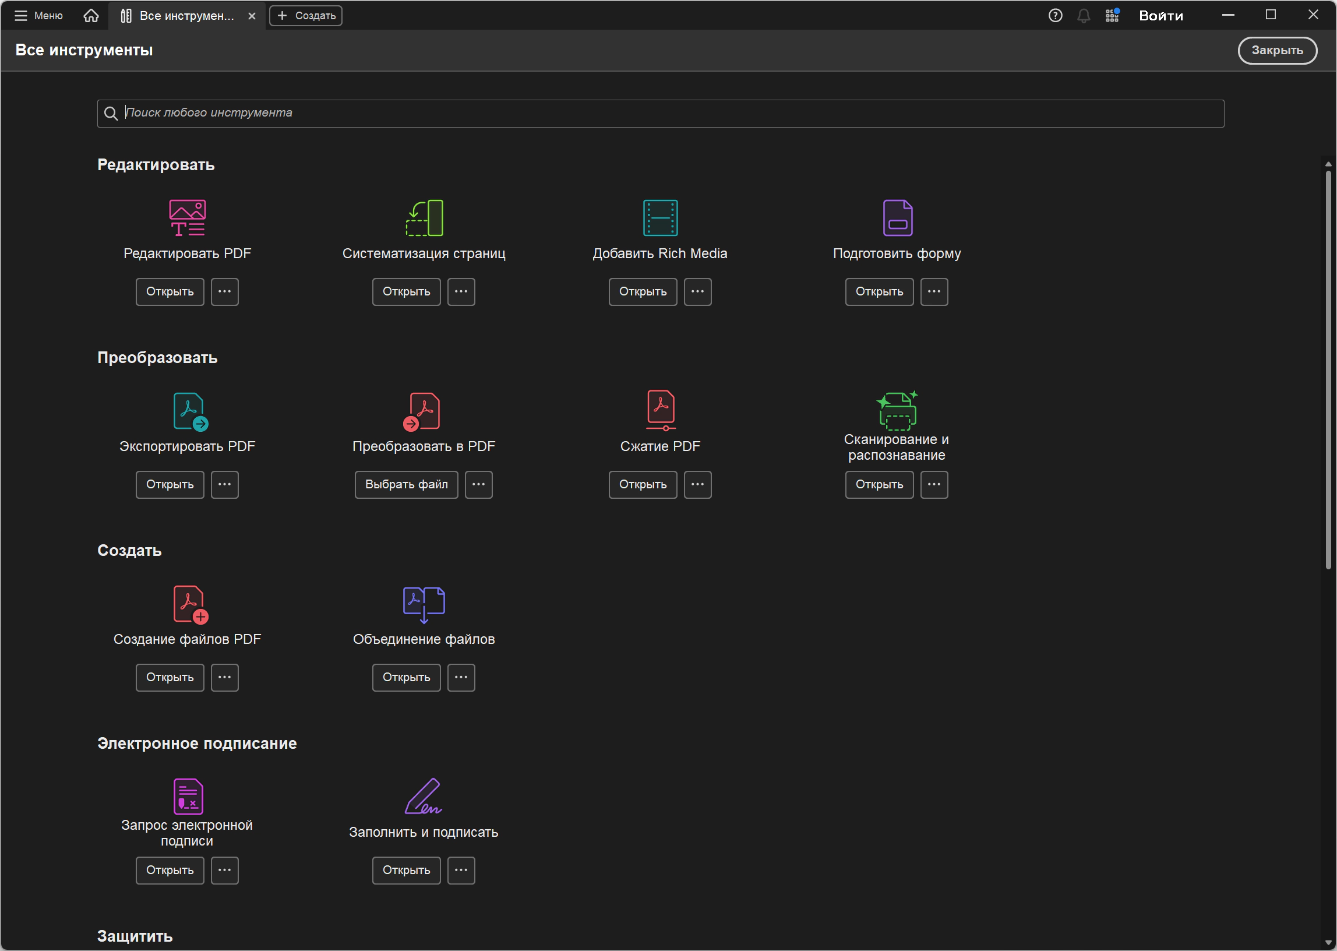Screen dimensions: 1337x951
Task: Expand more options for Объединение файлов
Action: pyautogui.click(x=461, y=678)
